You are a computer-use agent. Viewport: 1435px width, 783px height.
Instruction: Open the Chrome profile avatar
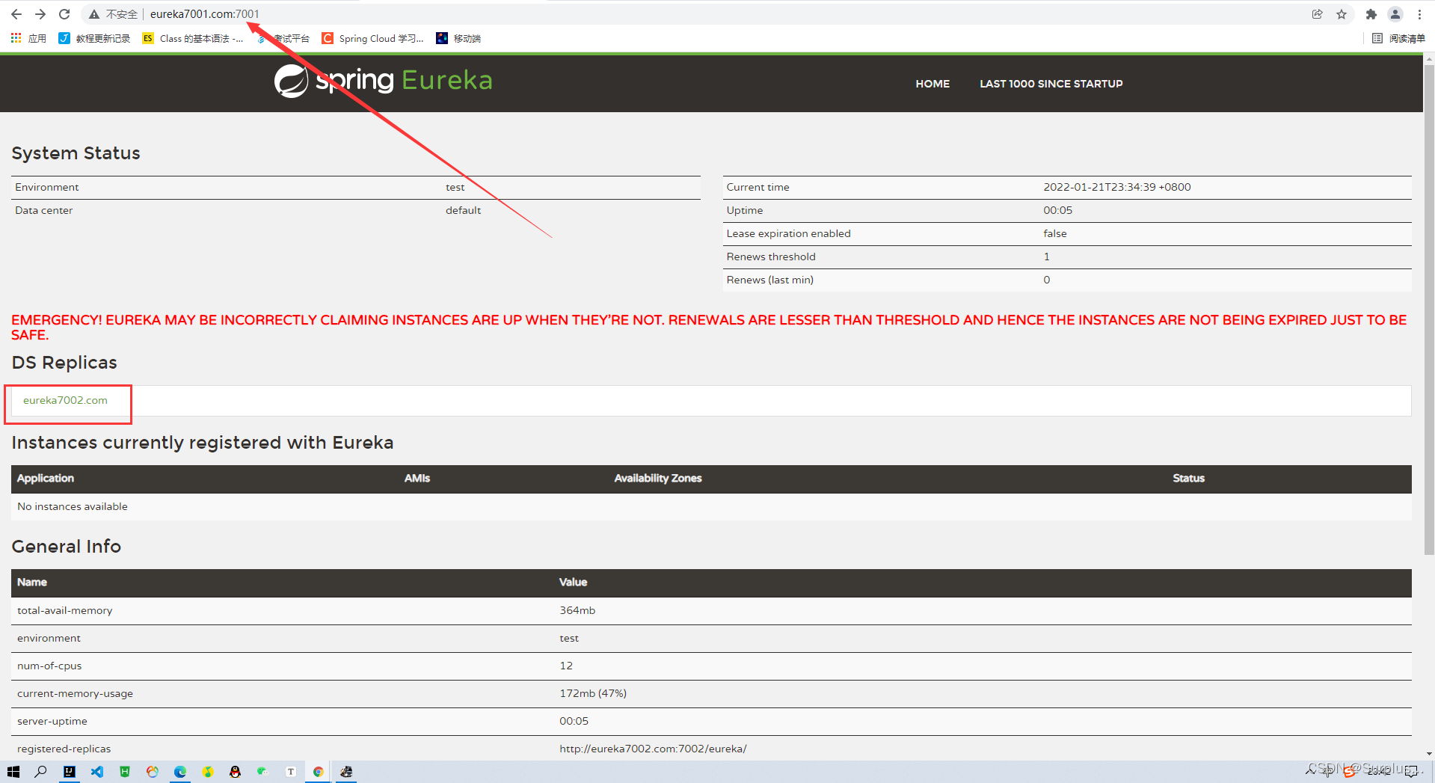tap(1395, 14)
